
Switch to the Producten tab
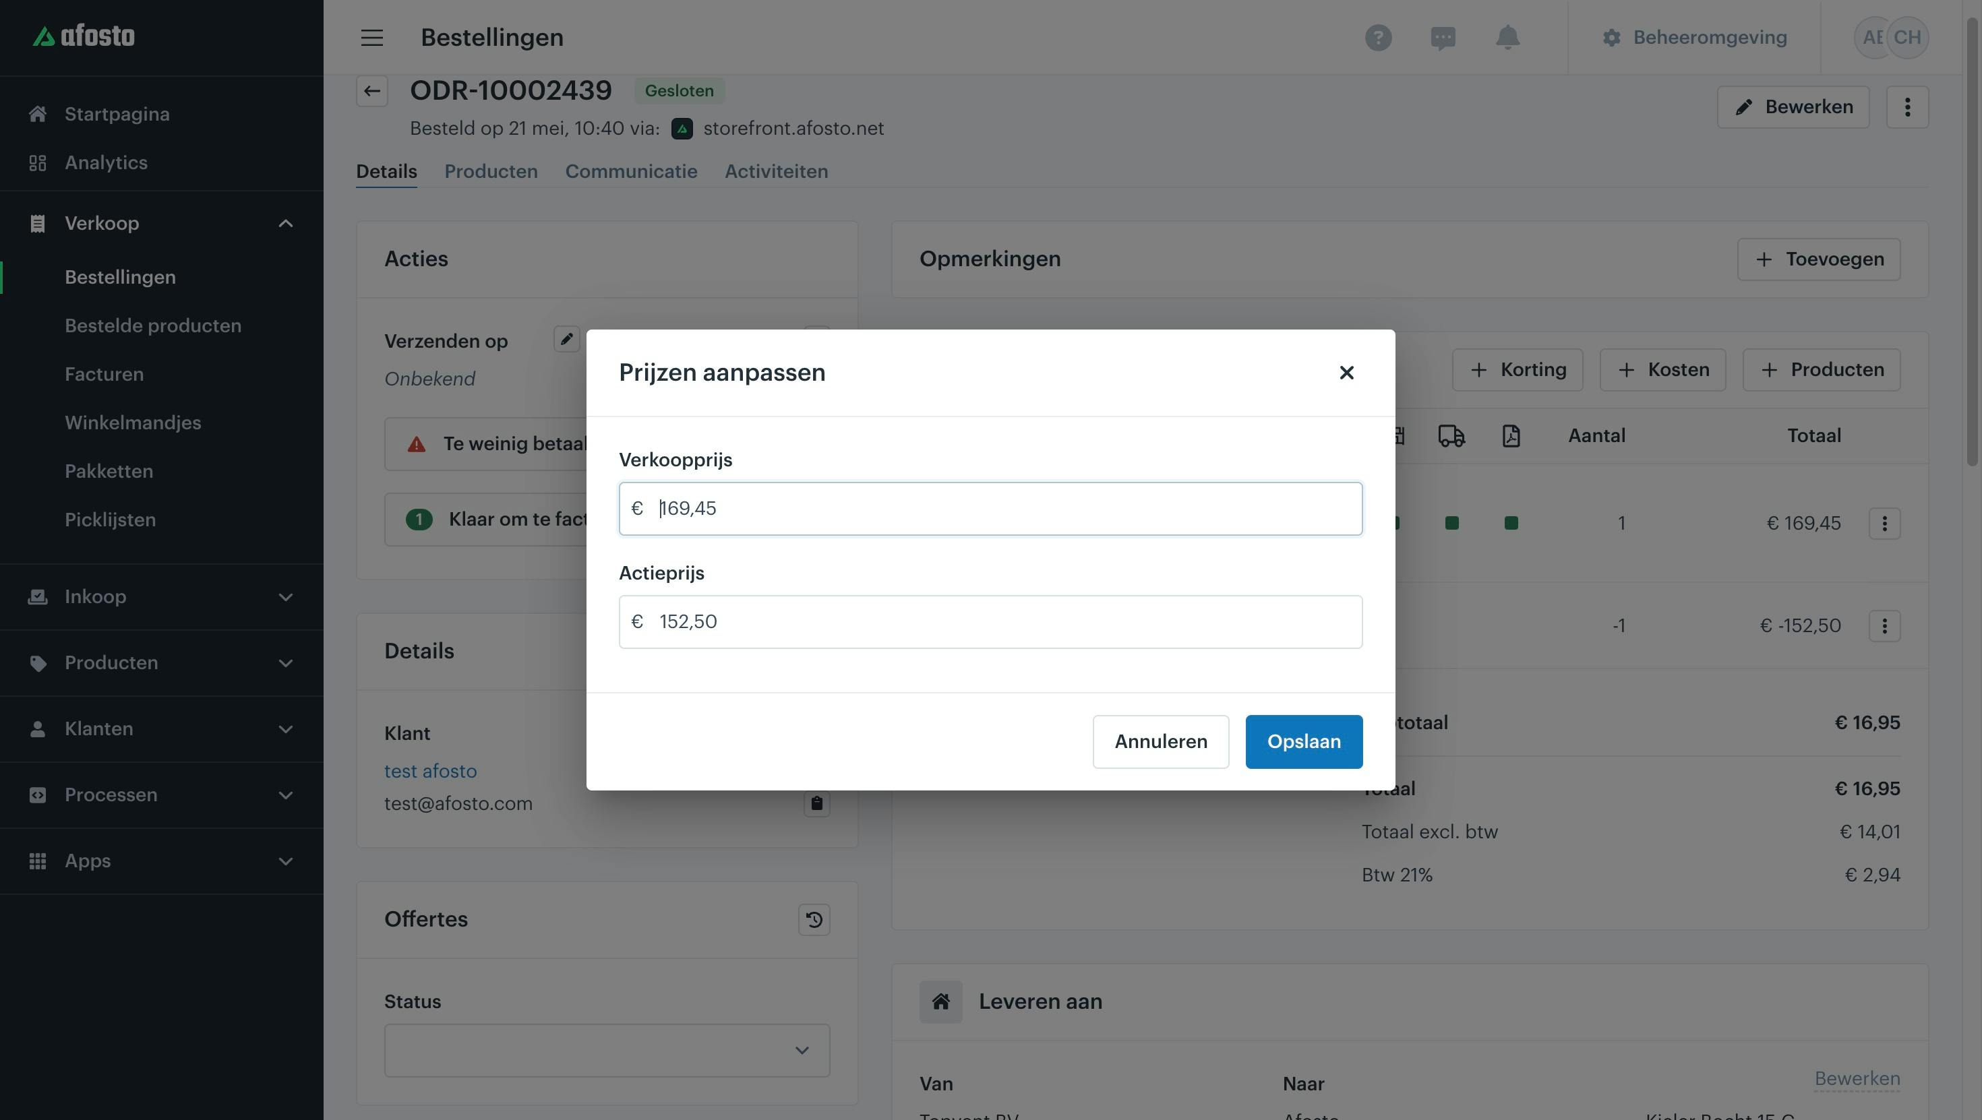point(491,172)
